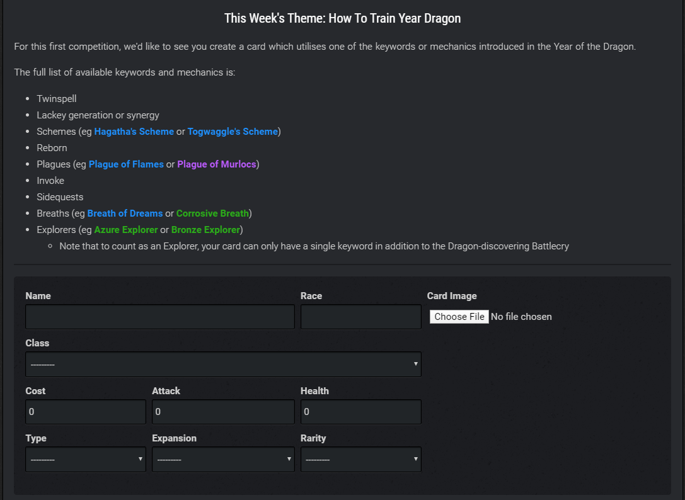685x500 pixels.
Task: Focus the Race input field
Action: [x=361, y=317]
